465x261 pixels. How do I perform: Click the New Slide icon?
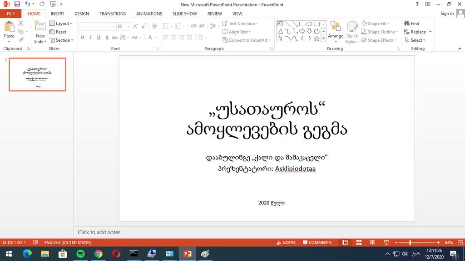40,27
